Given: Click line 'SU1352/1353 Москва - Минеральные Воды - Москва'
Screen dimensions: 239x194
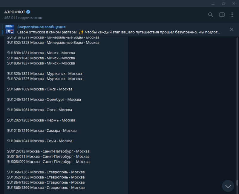Looking at the screenshot, I should tap(53, 42).
